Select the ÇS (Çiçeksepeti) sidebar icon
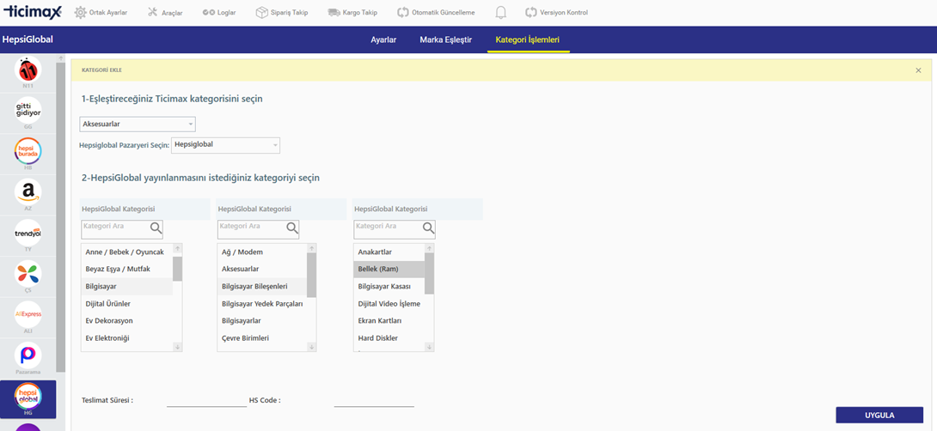This screenshot has width=937, height=431. click(x=28, y=273)
